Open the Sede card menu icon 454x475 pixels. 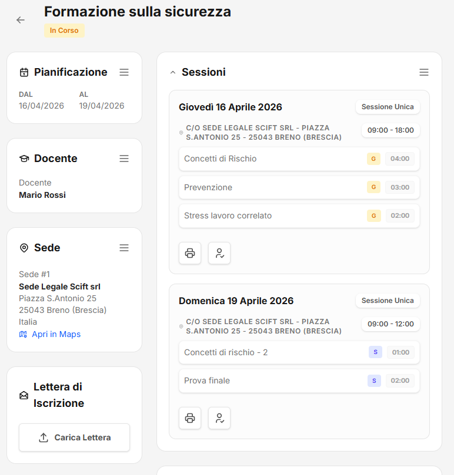pyautogui.click(x=124, y=248)
